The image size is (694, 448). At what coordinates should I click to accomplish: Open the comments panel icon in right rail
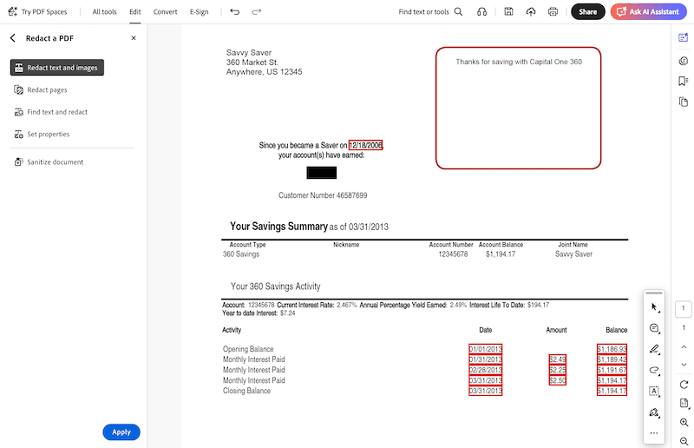(x=684, y=61)
